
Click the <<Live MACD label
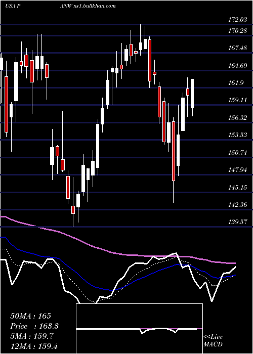(x=213, y=341)
